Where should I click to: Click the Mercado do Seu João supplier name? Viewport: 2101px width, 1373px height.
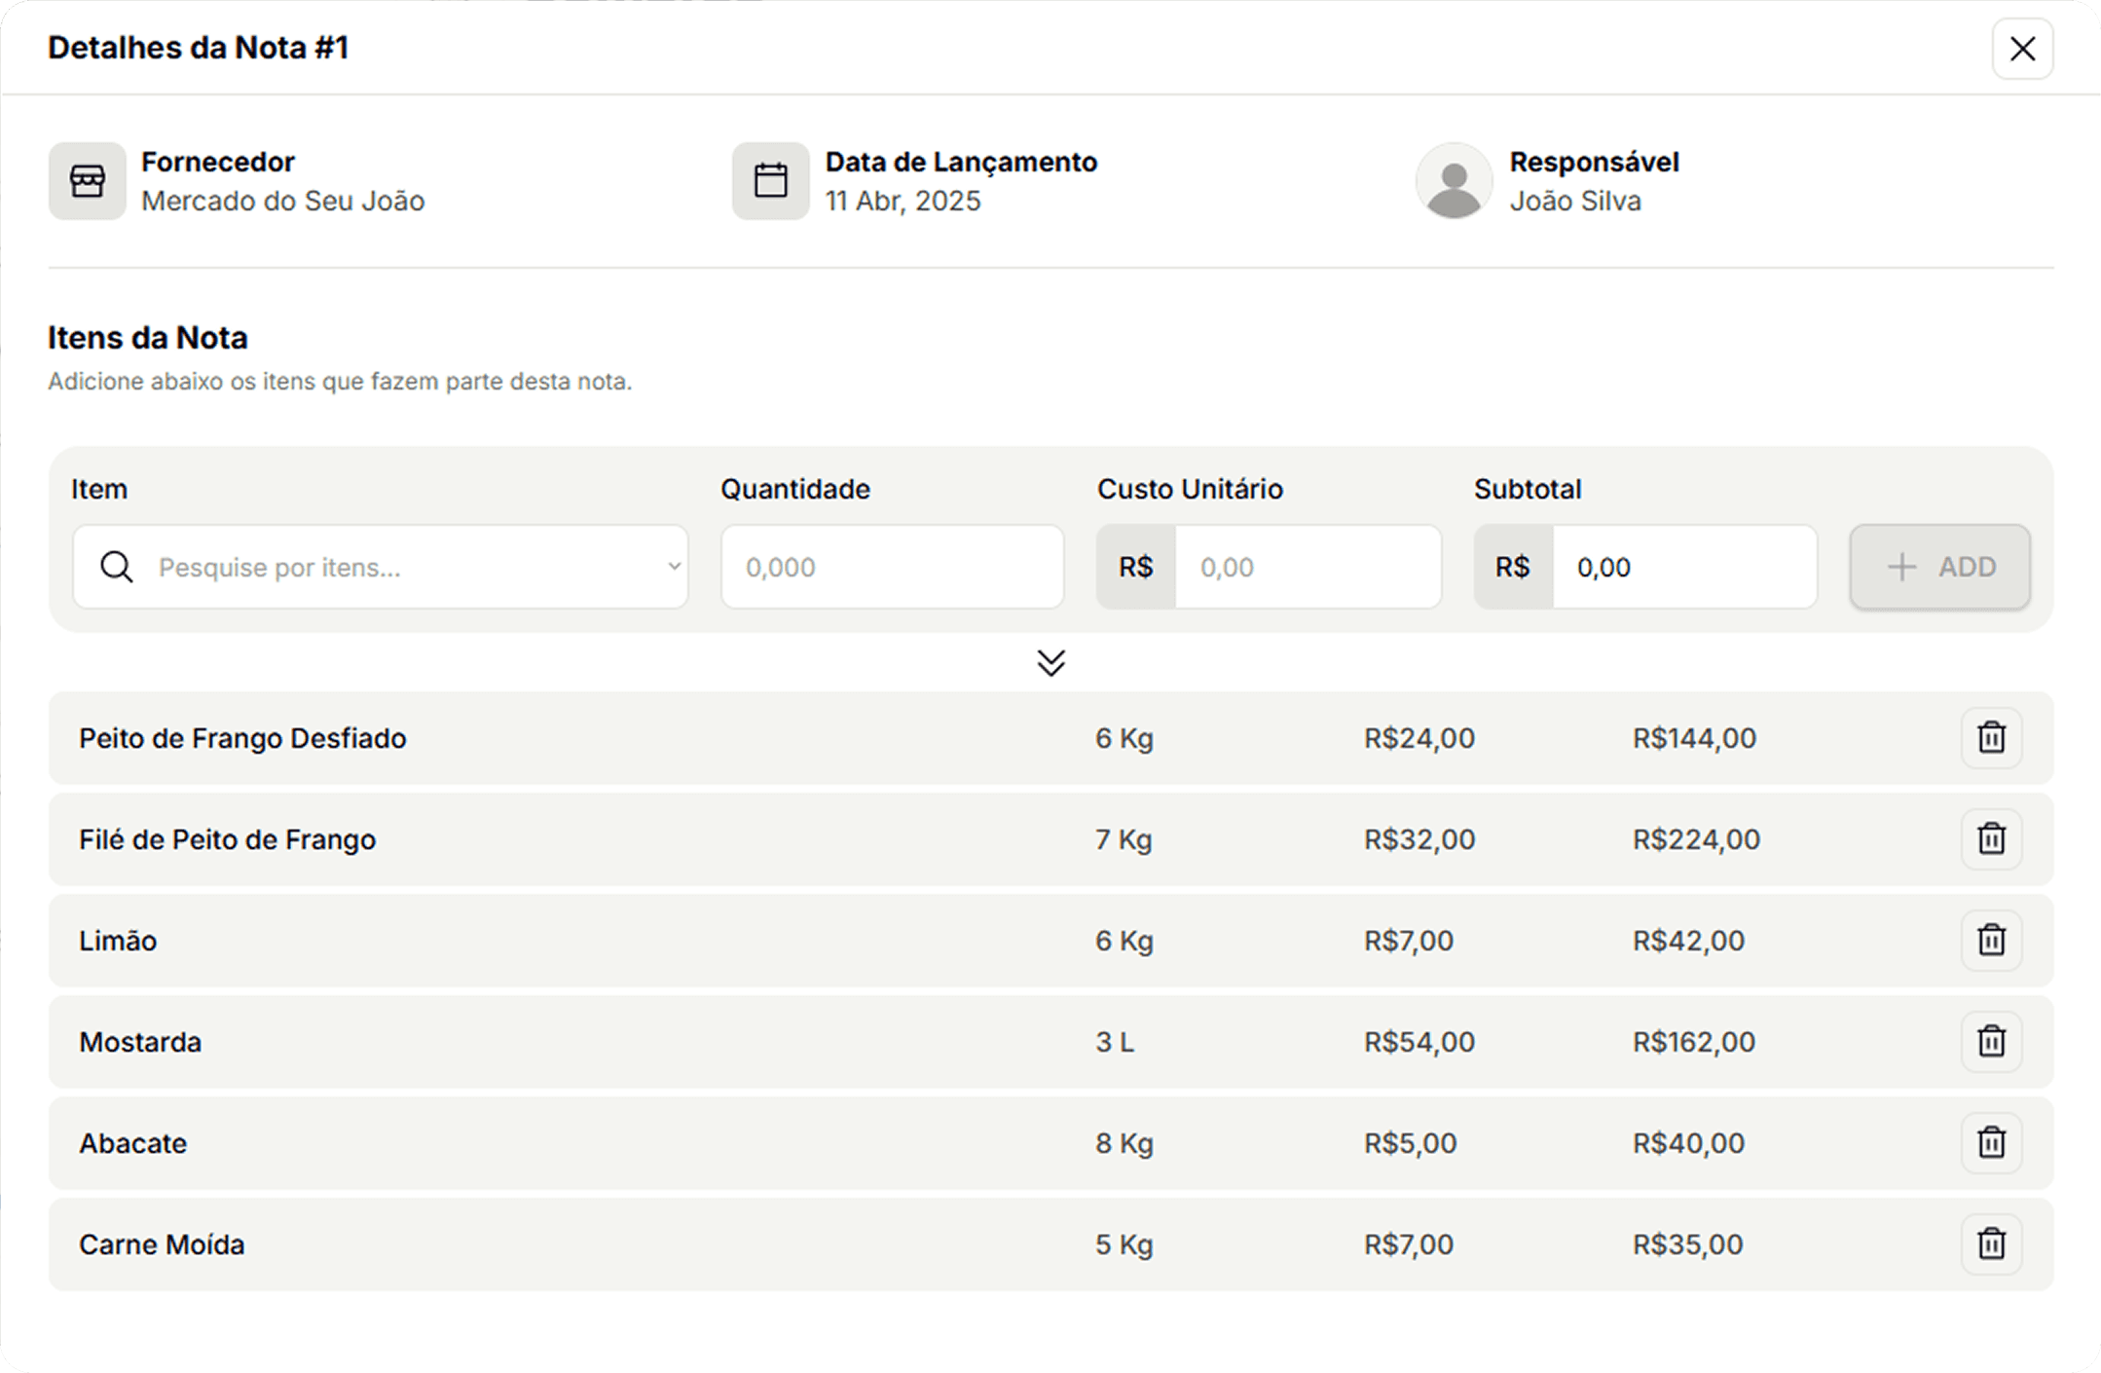pyautogui.click(x=282, y=202)
